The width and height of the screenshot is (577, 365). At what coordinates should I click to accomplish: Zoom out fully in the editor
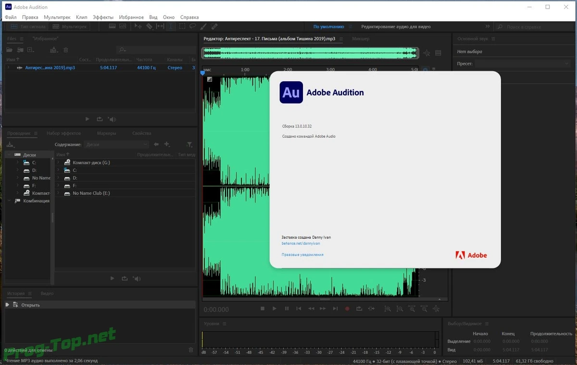[436, 308]
